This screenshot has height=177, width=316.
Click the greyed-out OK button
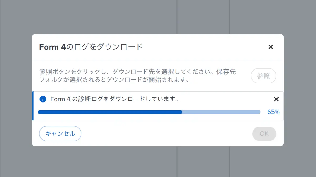tap(264, 134)
